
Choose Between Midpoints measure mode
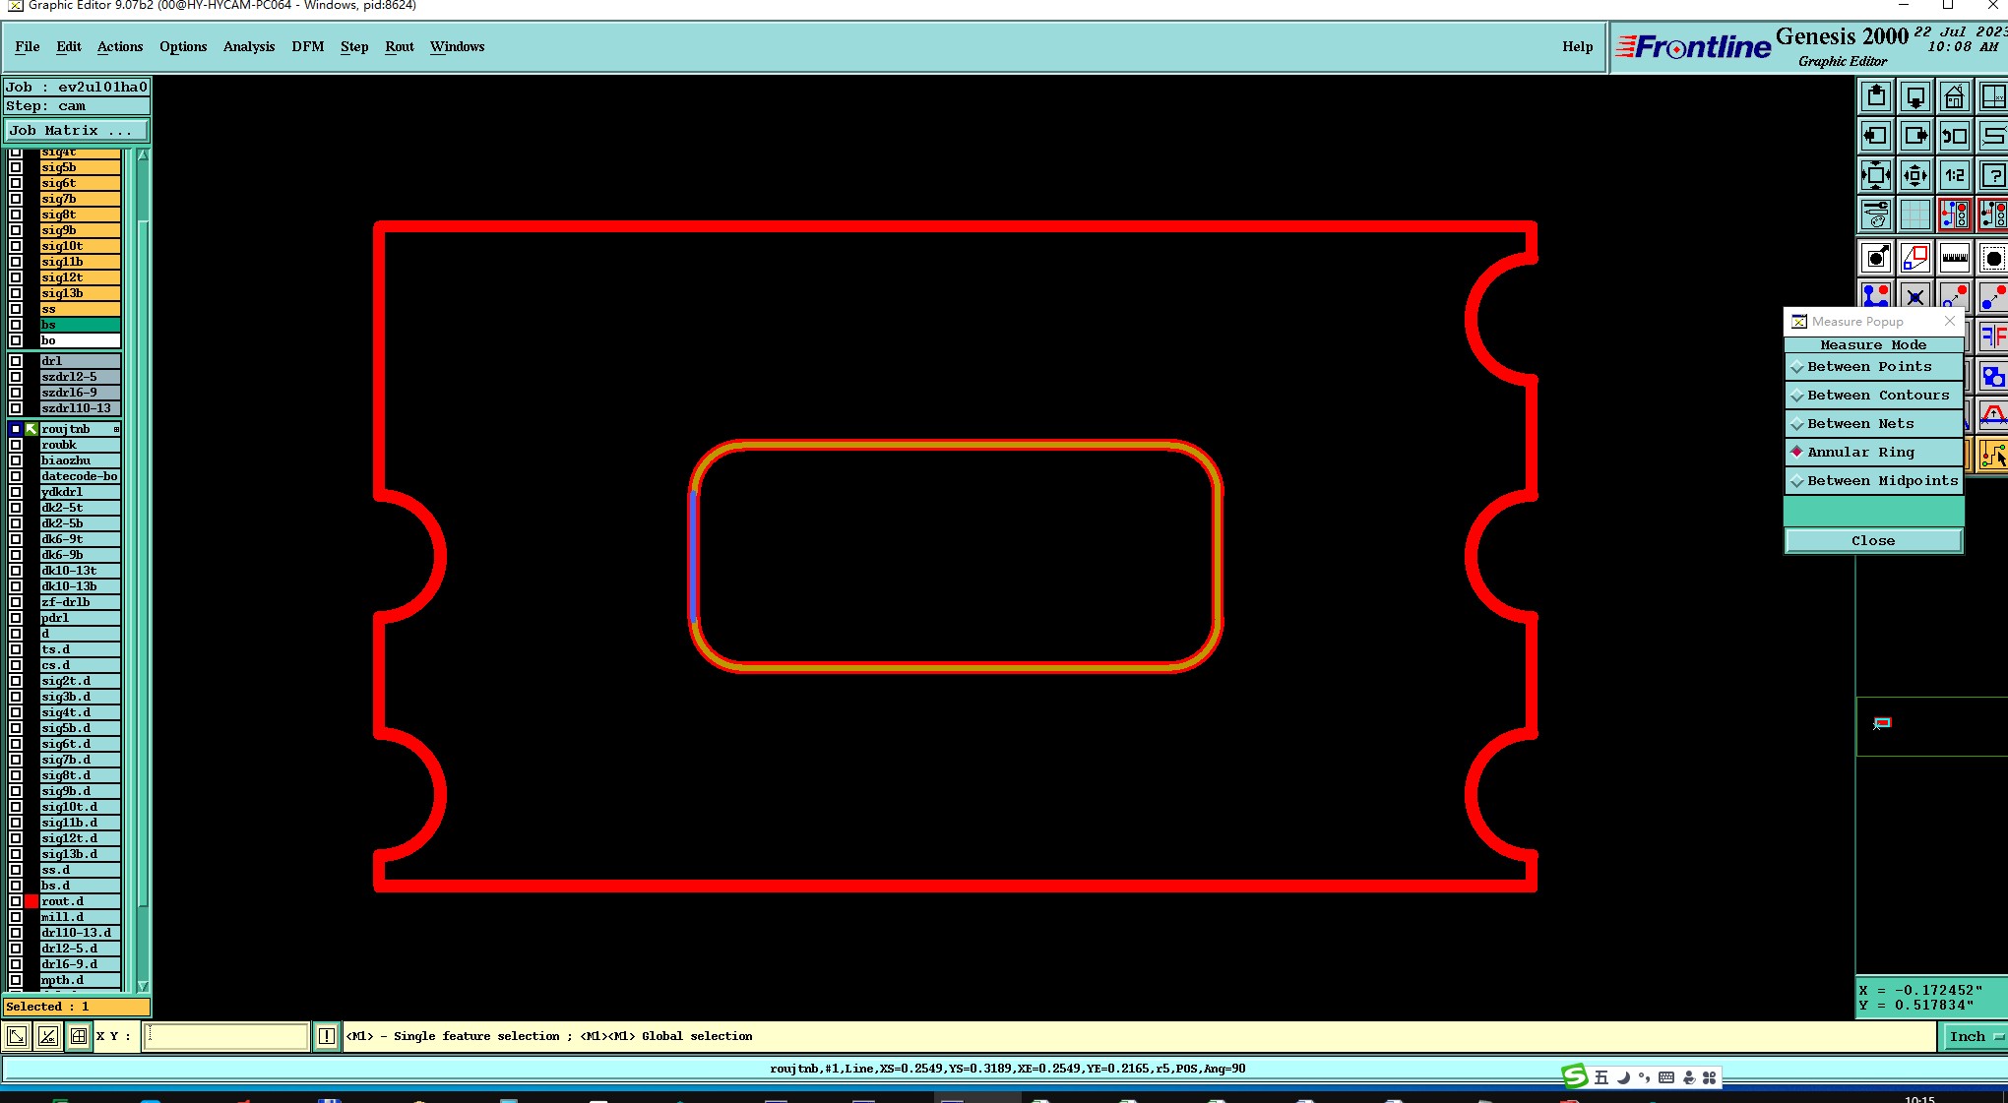(1882, 480)
